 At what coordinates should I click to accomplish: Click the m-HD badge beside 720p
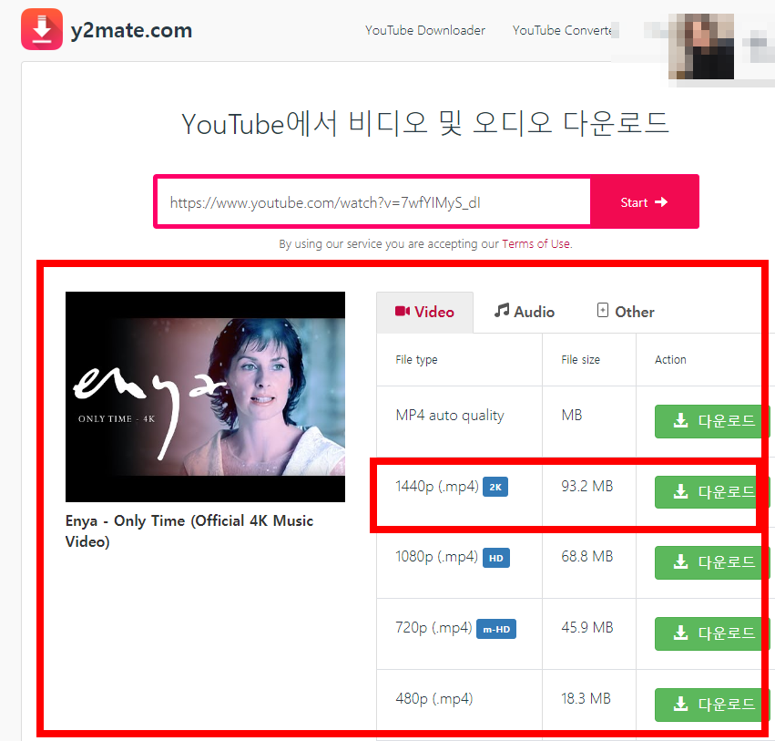coord(496,629)
